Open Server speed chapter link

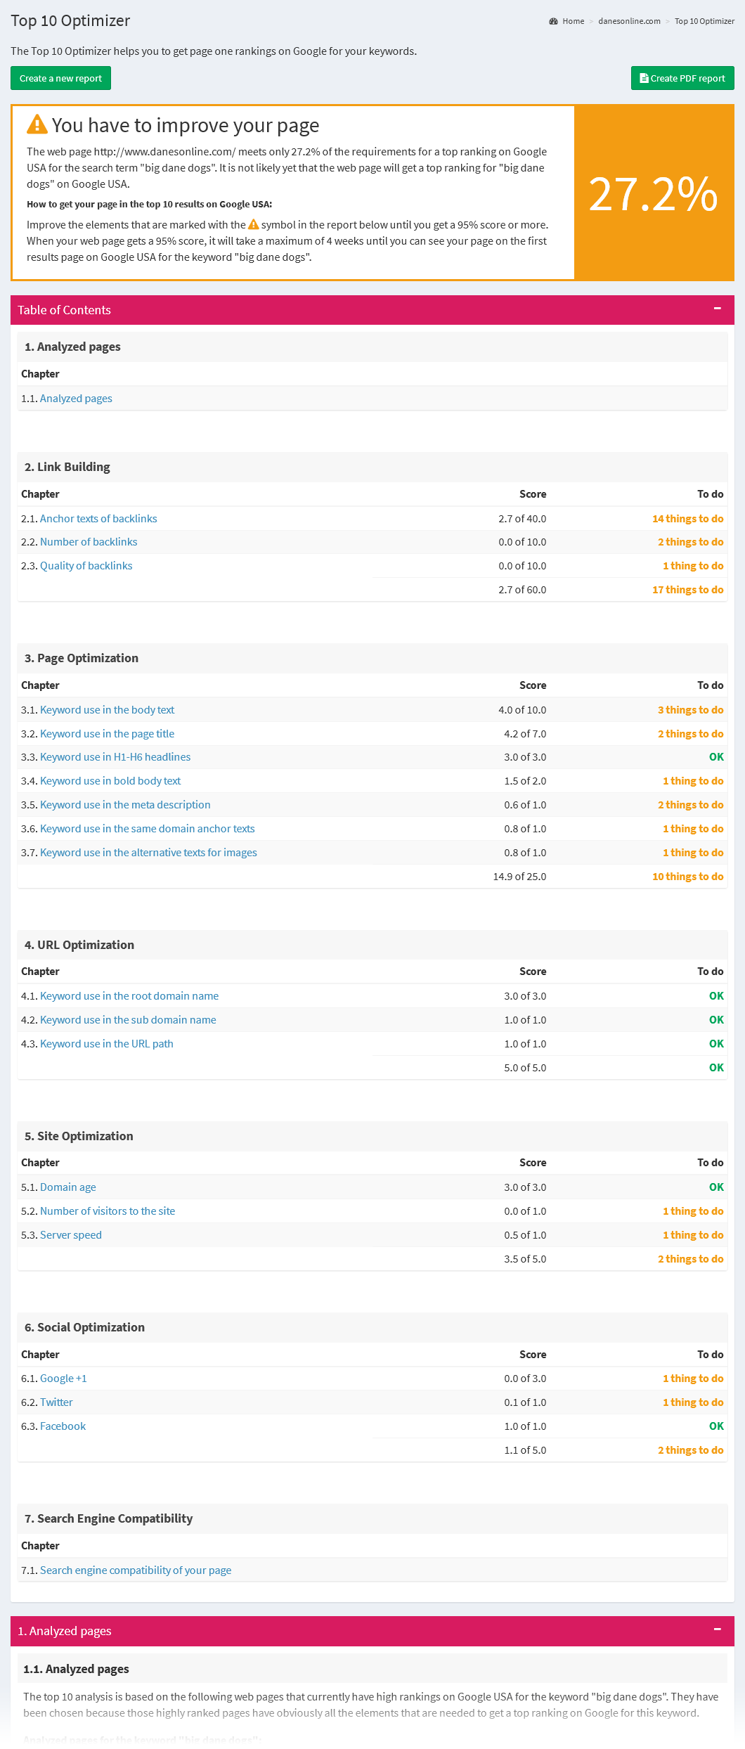pyautogui.click(x=71, y=1235)
